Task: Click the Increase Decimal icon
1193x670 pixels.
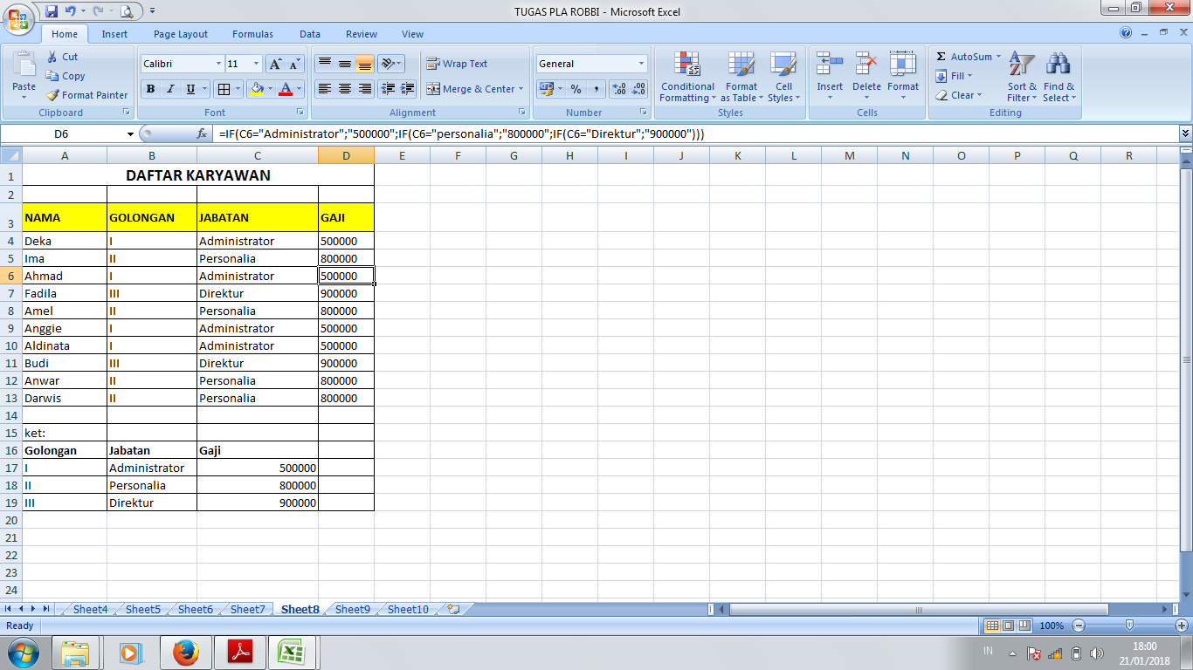Action: [619, 89]
